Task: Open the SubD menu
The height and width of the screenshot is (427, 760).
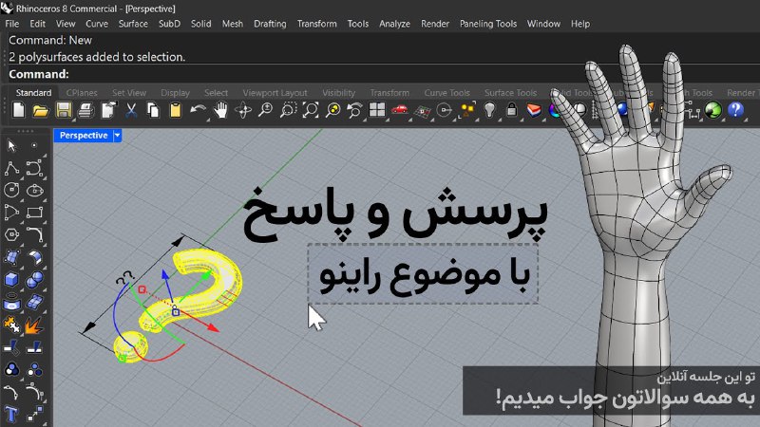Action: 170,24
